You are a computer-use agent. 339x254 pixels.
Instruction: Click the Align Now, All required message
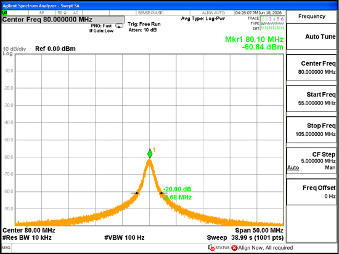point(266,248)
